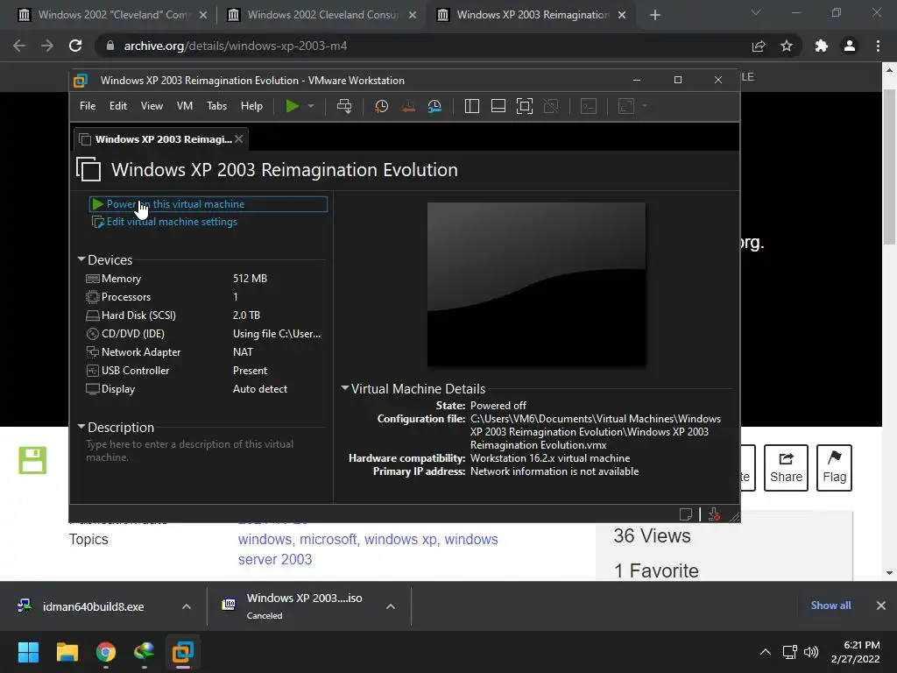Select the Display device row
The image size is (897, 673).
205,388
